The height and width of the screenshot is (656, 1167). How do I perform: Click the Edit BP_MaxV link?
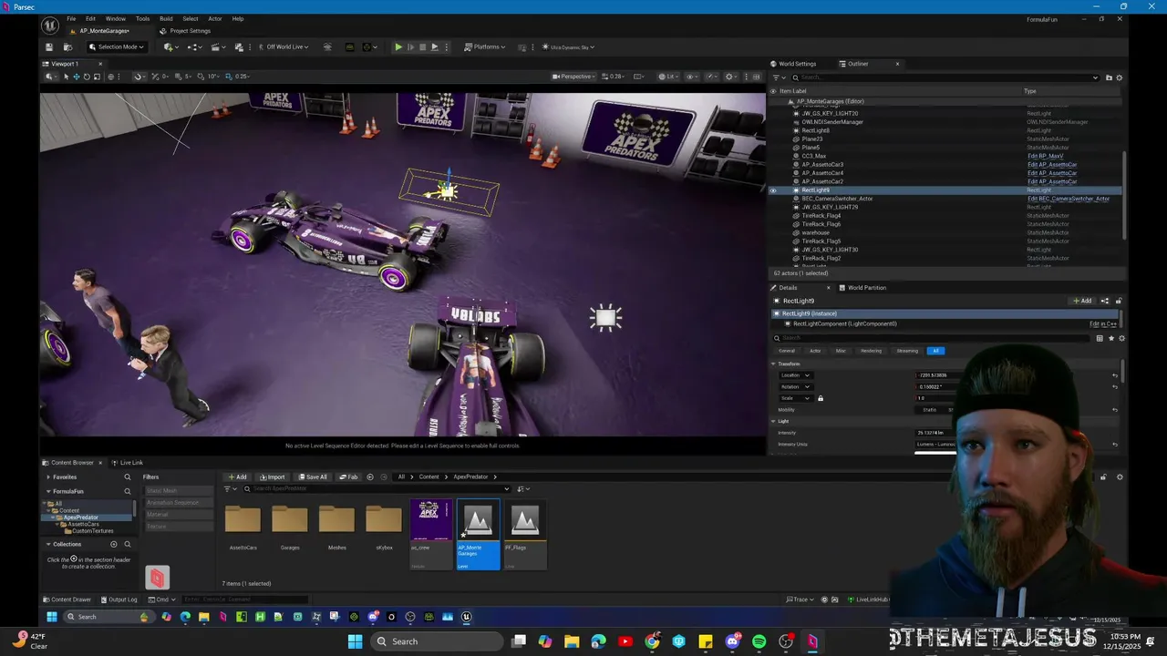[x=1046, y=156]
